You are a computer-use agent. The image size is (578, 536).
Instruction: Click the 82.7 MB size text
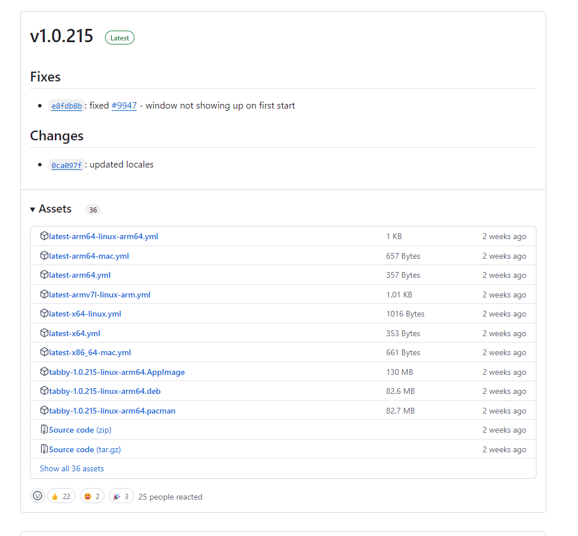[400, 411]
